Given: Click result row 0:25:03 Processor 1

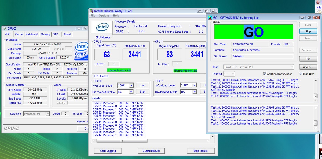Looking at the screenshot, I should tap(118, 103).
